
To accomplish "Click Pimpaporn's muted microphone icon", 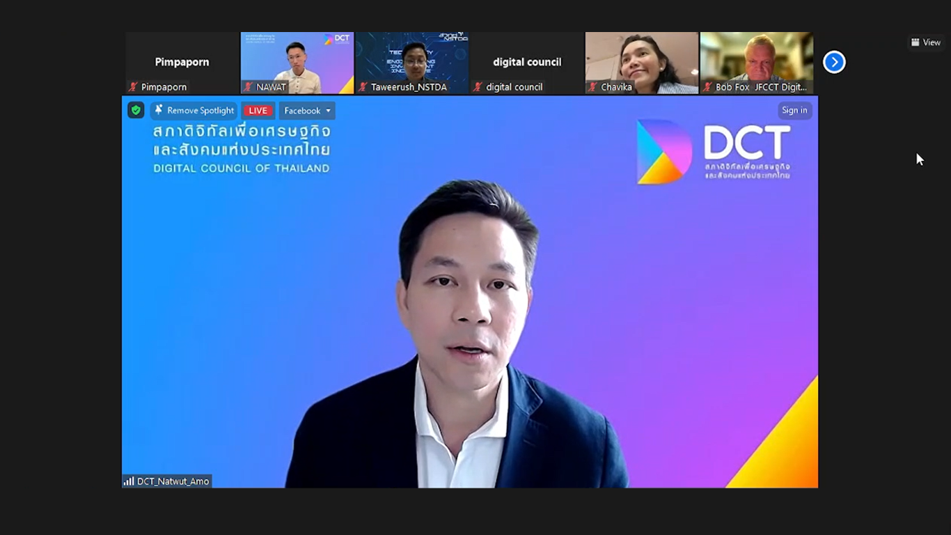I will [x=133, y=87].
